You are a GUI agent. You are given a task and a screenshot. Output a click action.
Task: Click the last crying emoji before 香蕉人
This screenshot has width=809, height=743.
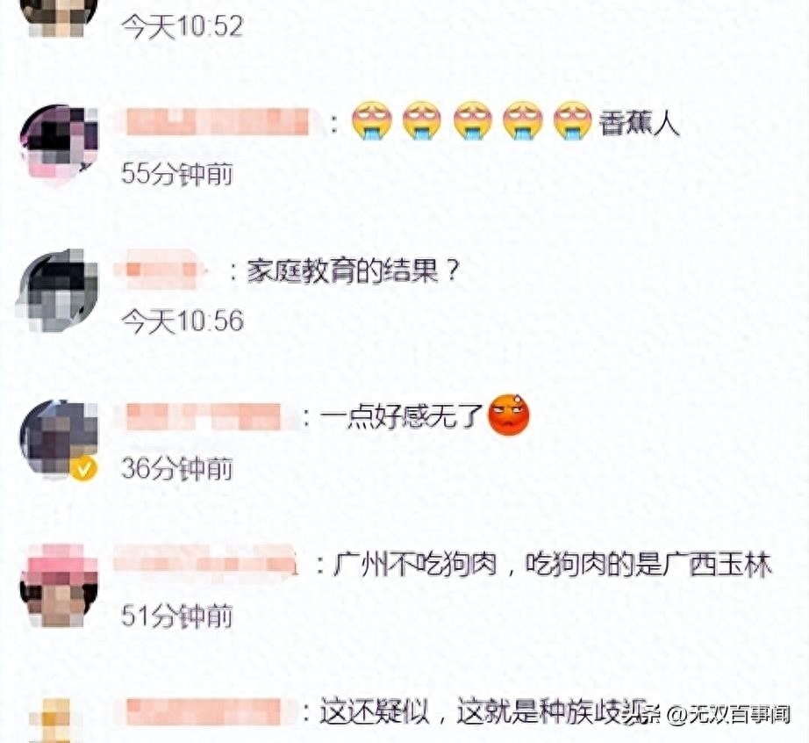click(573, 121)
